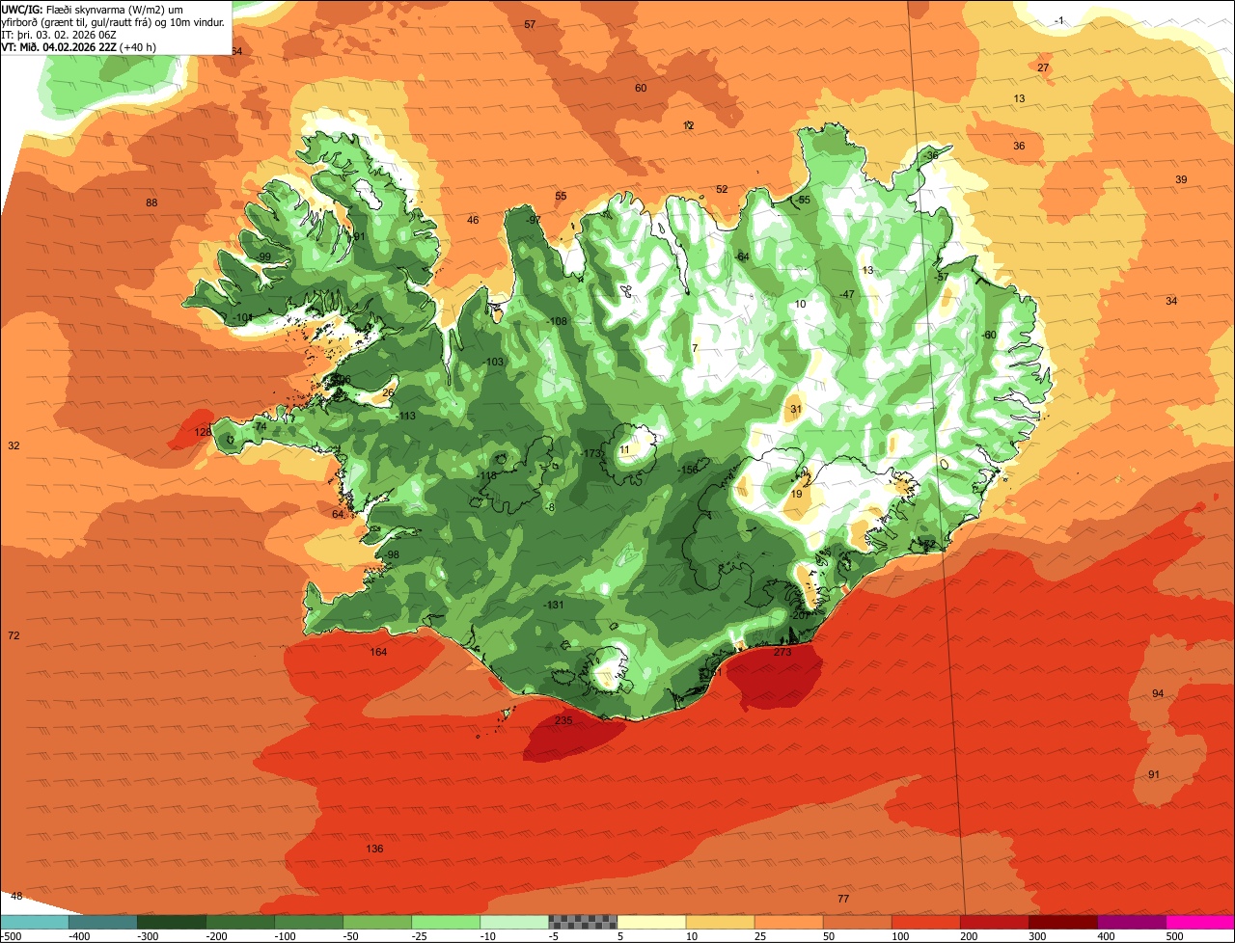Pick the bright light green -25 swatch
Image resolution: width=1235 pixels, height=943 pixels.
(446, 922)
